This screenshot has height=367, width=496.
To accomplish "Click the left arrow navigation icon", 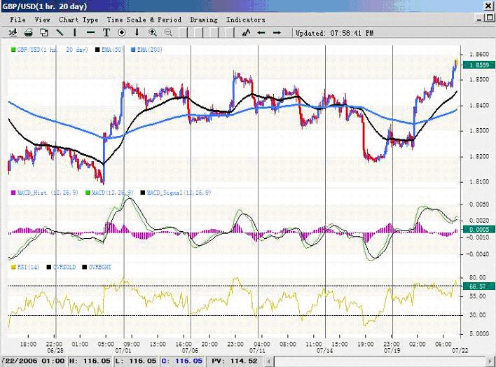I will [x=261, y=33].
